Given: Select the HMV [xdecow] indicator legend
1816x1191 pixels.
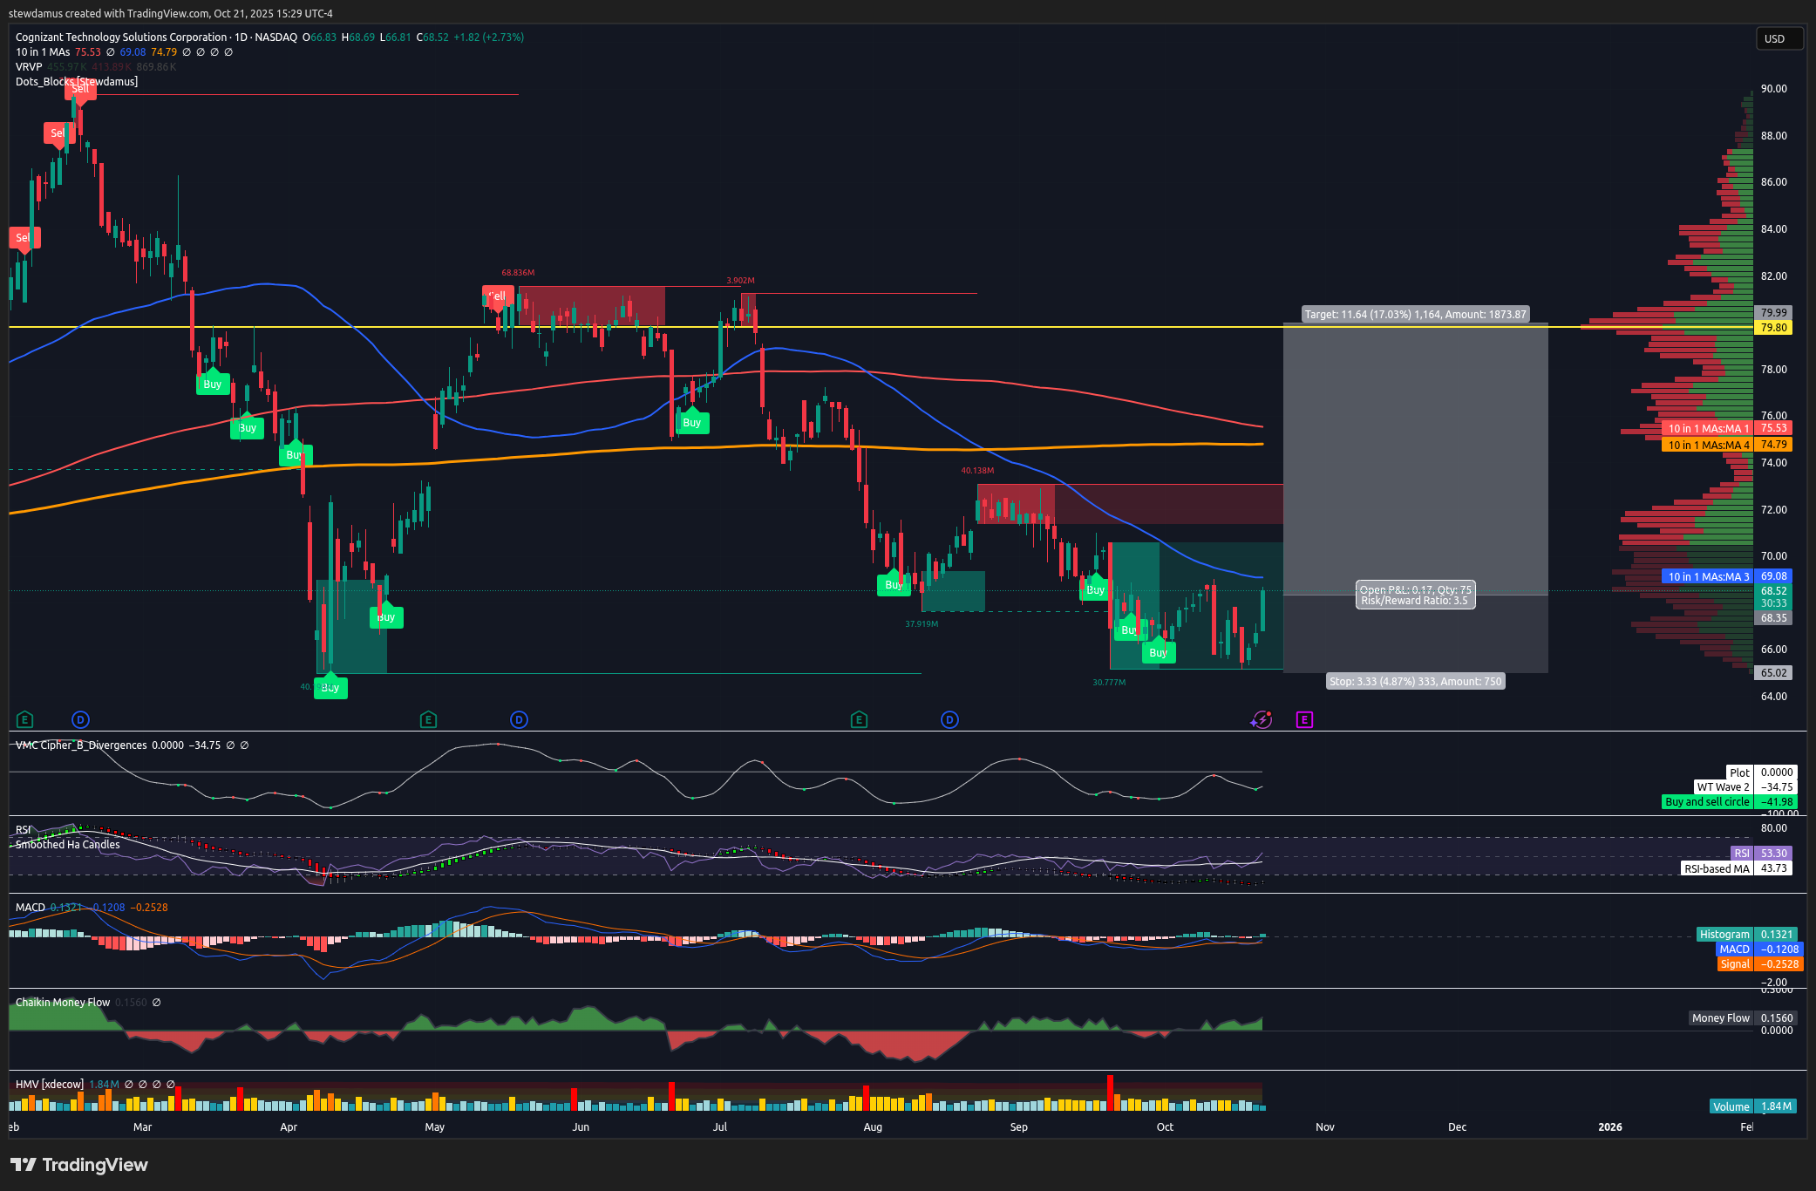Looking at the screenshot, I should [50, 1085].
